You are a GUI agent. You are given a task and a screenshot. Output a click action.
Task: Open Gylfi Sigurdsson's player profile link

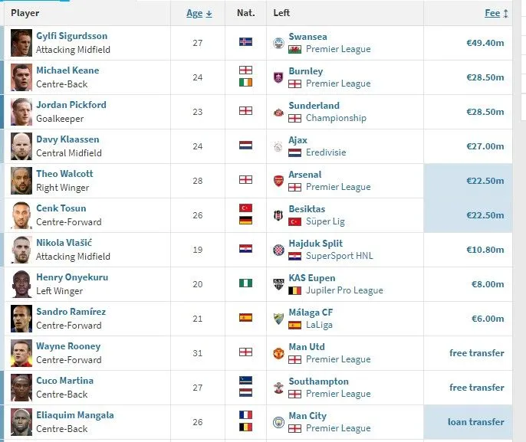point(71,36)
